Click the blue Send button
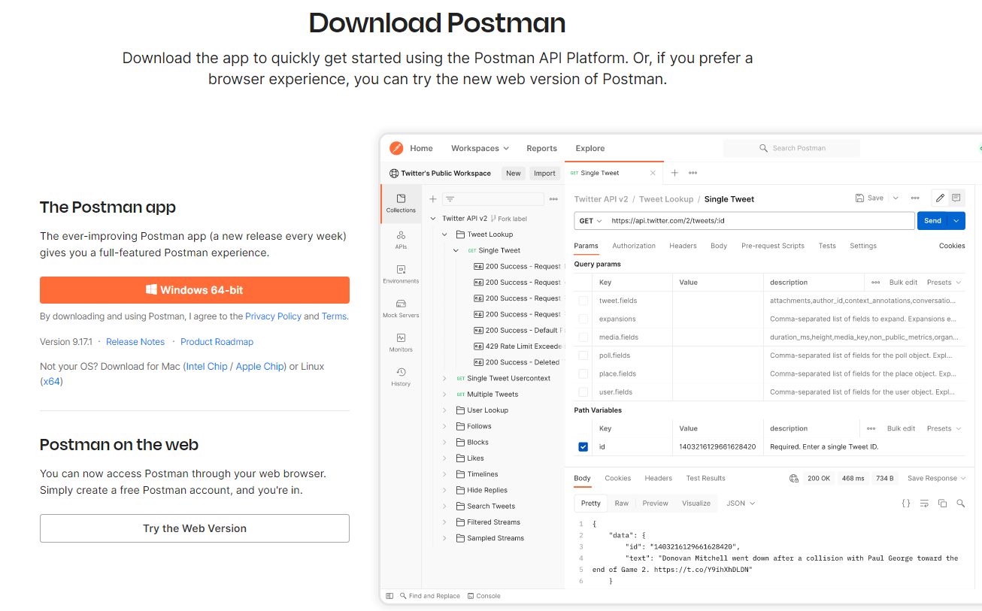 tap(932, 221)
